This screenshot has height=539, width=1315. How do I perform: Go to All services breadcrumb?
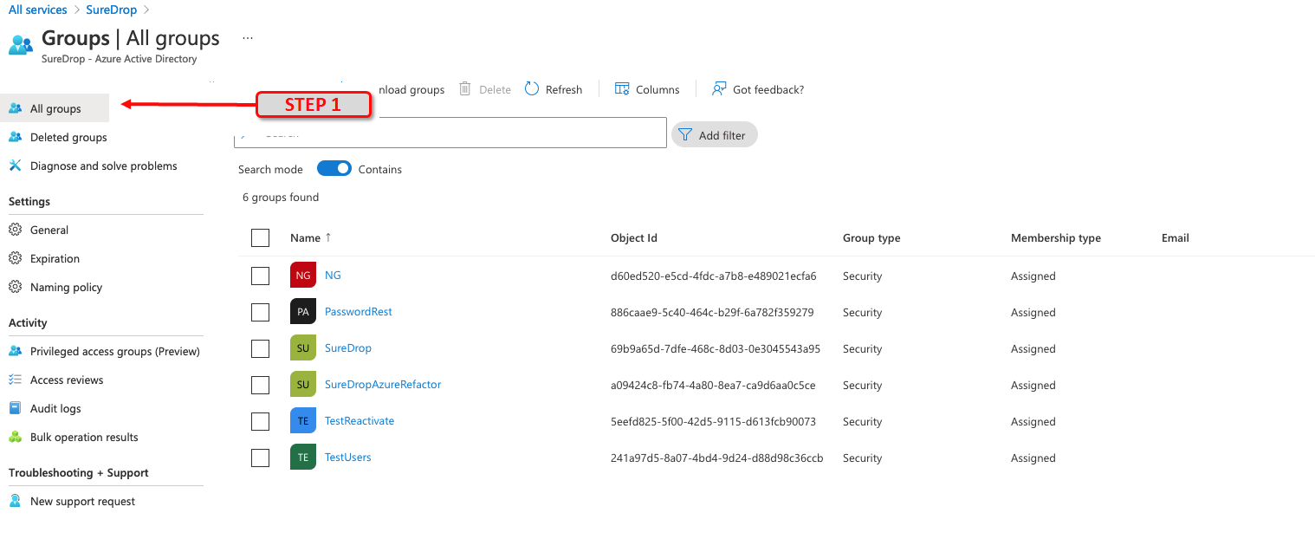pos(38,10)
